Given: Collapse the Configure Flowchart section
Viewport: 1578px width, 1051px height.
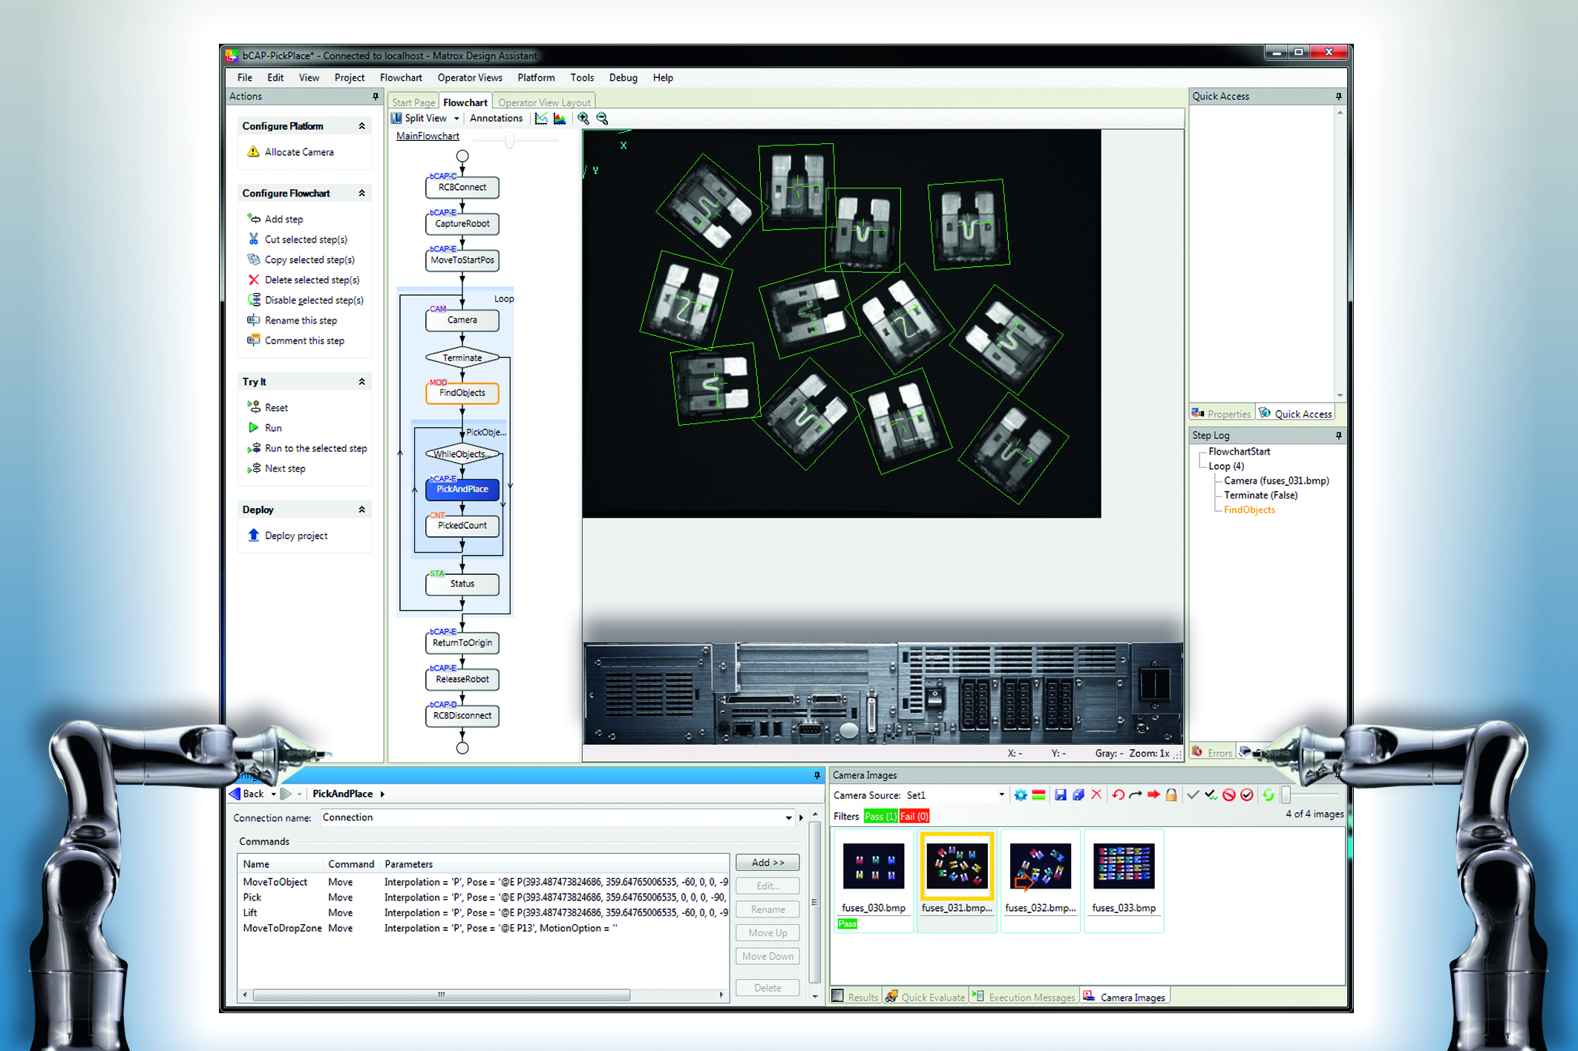Looking at the screenshot, I should click(x=361, y=194).
